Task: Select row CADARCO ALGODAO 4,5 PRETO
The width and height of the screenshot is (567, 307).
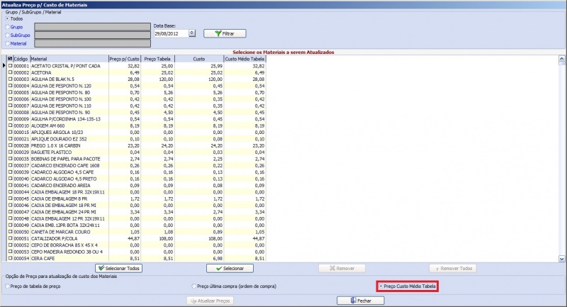Action: pos(136,179)
